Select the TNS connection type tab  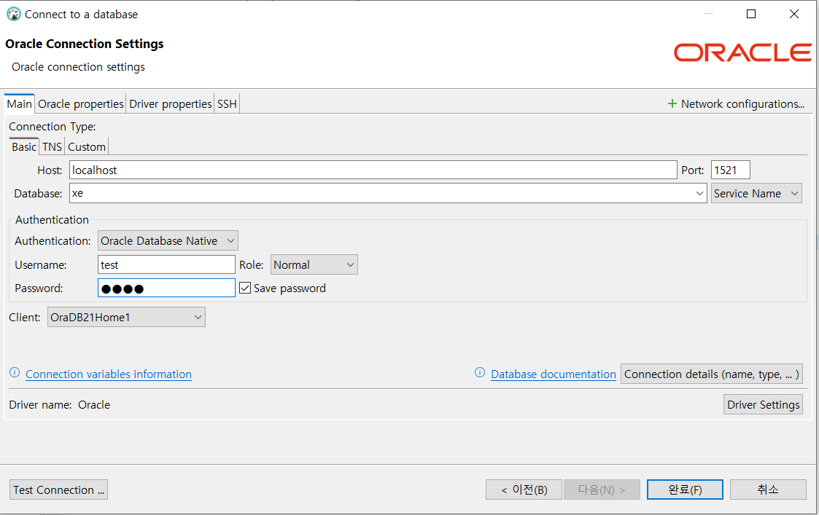pos(53,146)
